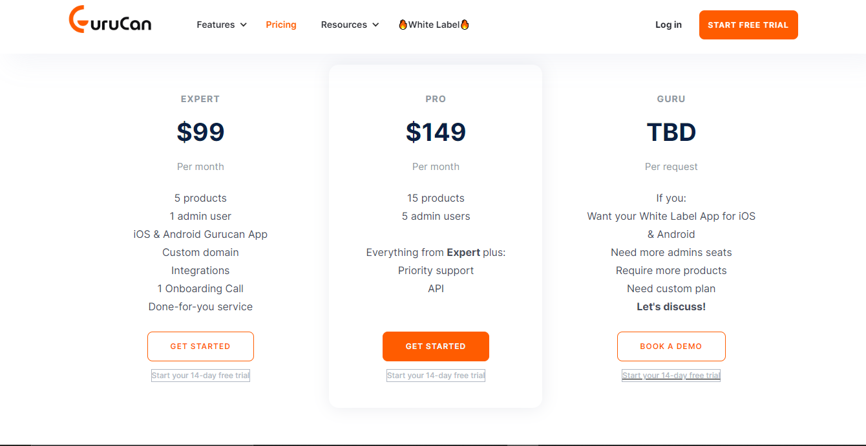Select the $149 Pro price heading
The width and height of the screenshot is (866, 446).
click(436, 132)
